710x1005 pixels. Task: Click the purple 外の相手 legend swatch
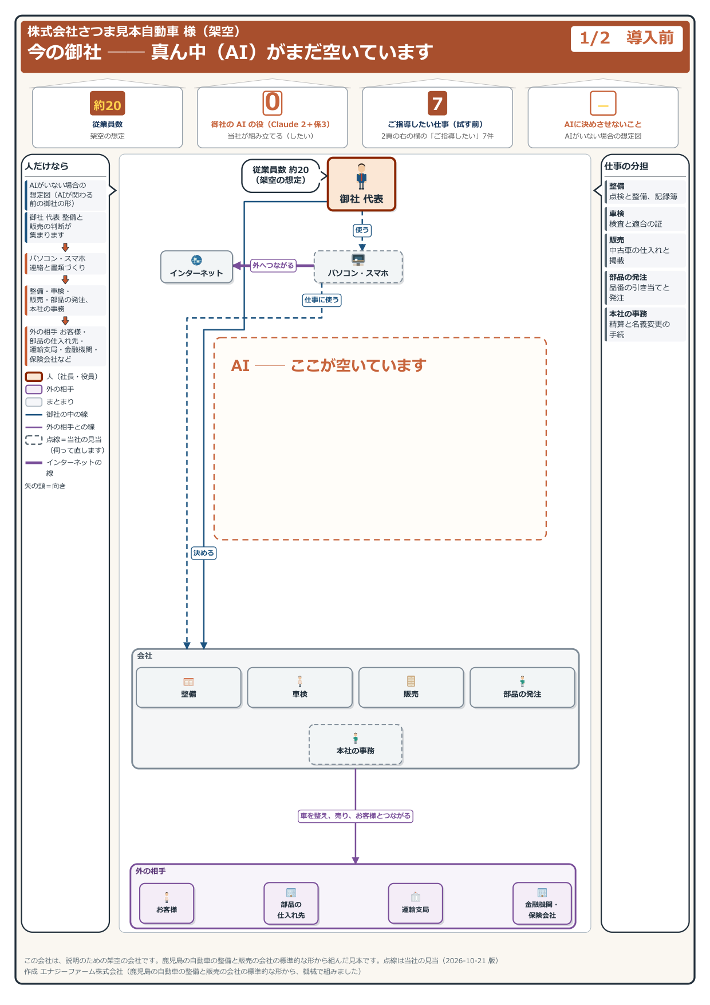click(34, 389)
